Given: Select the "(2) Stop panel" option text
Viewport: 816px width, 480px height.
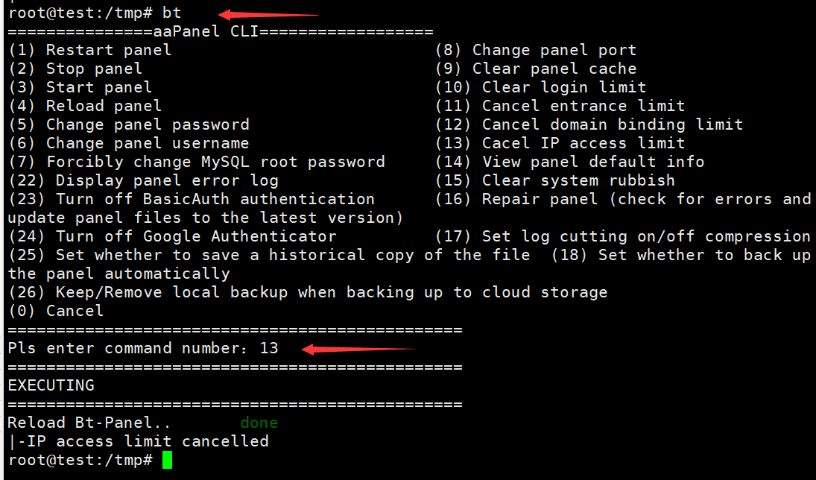Looking at the screenshot, I should 75,69.
